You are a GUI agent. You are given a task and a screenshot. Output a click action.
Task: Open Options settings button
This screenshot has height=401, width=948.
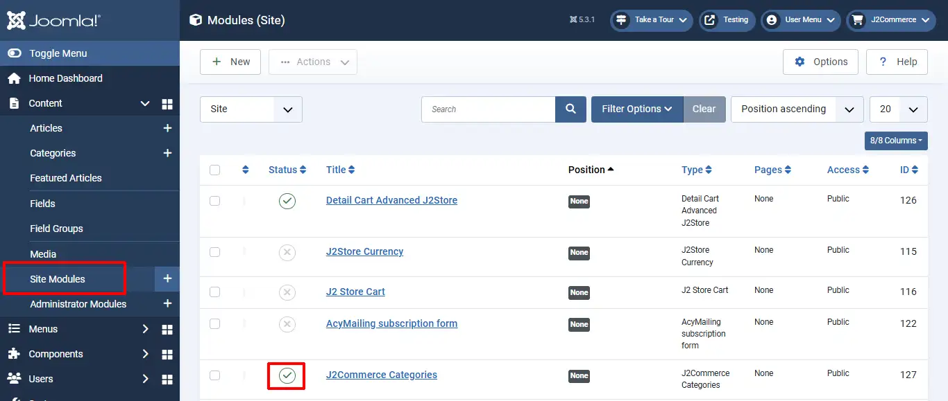(820, 62)
